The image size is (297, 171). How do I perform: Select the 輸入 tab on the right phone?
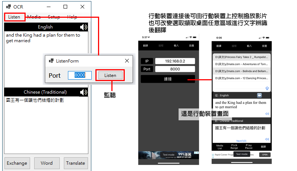tap(249, 46)
